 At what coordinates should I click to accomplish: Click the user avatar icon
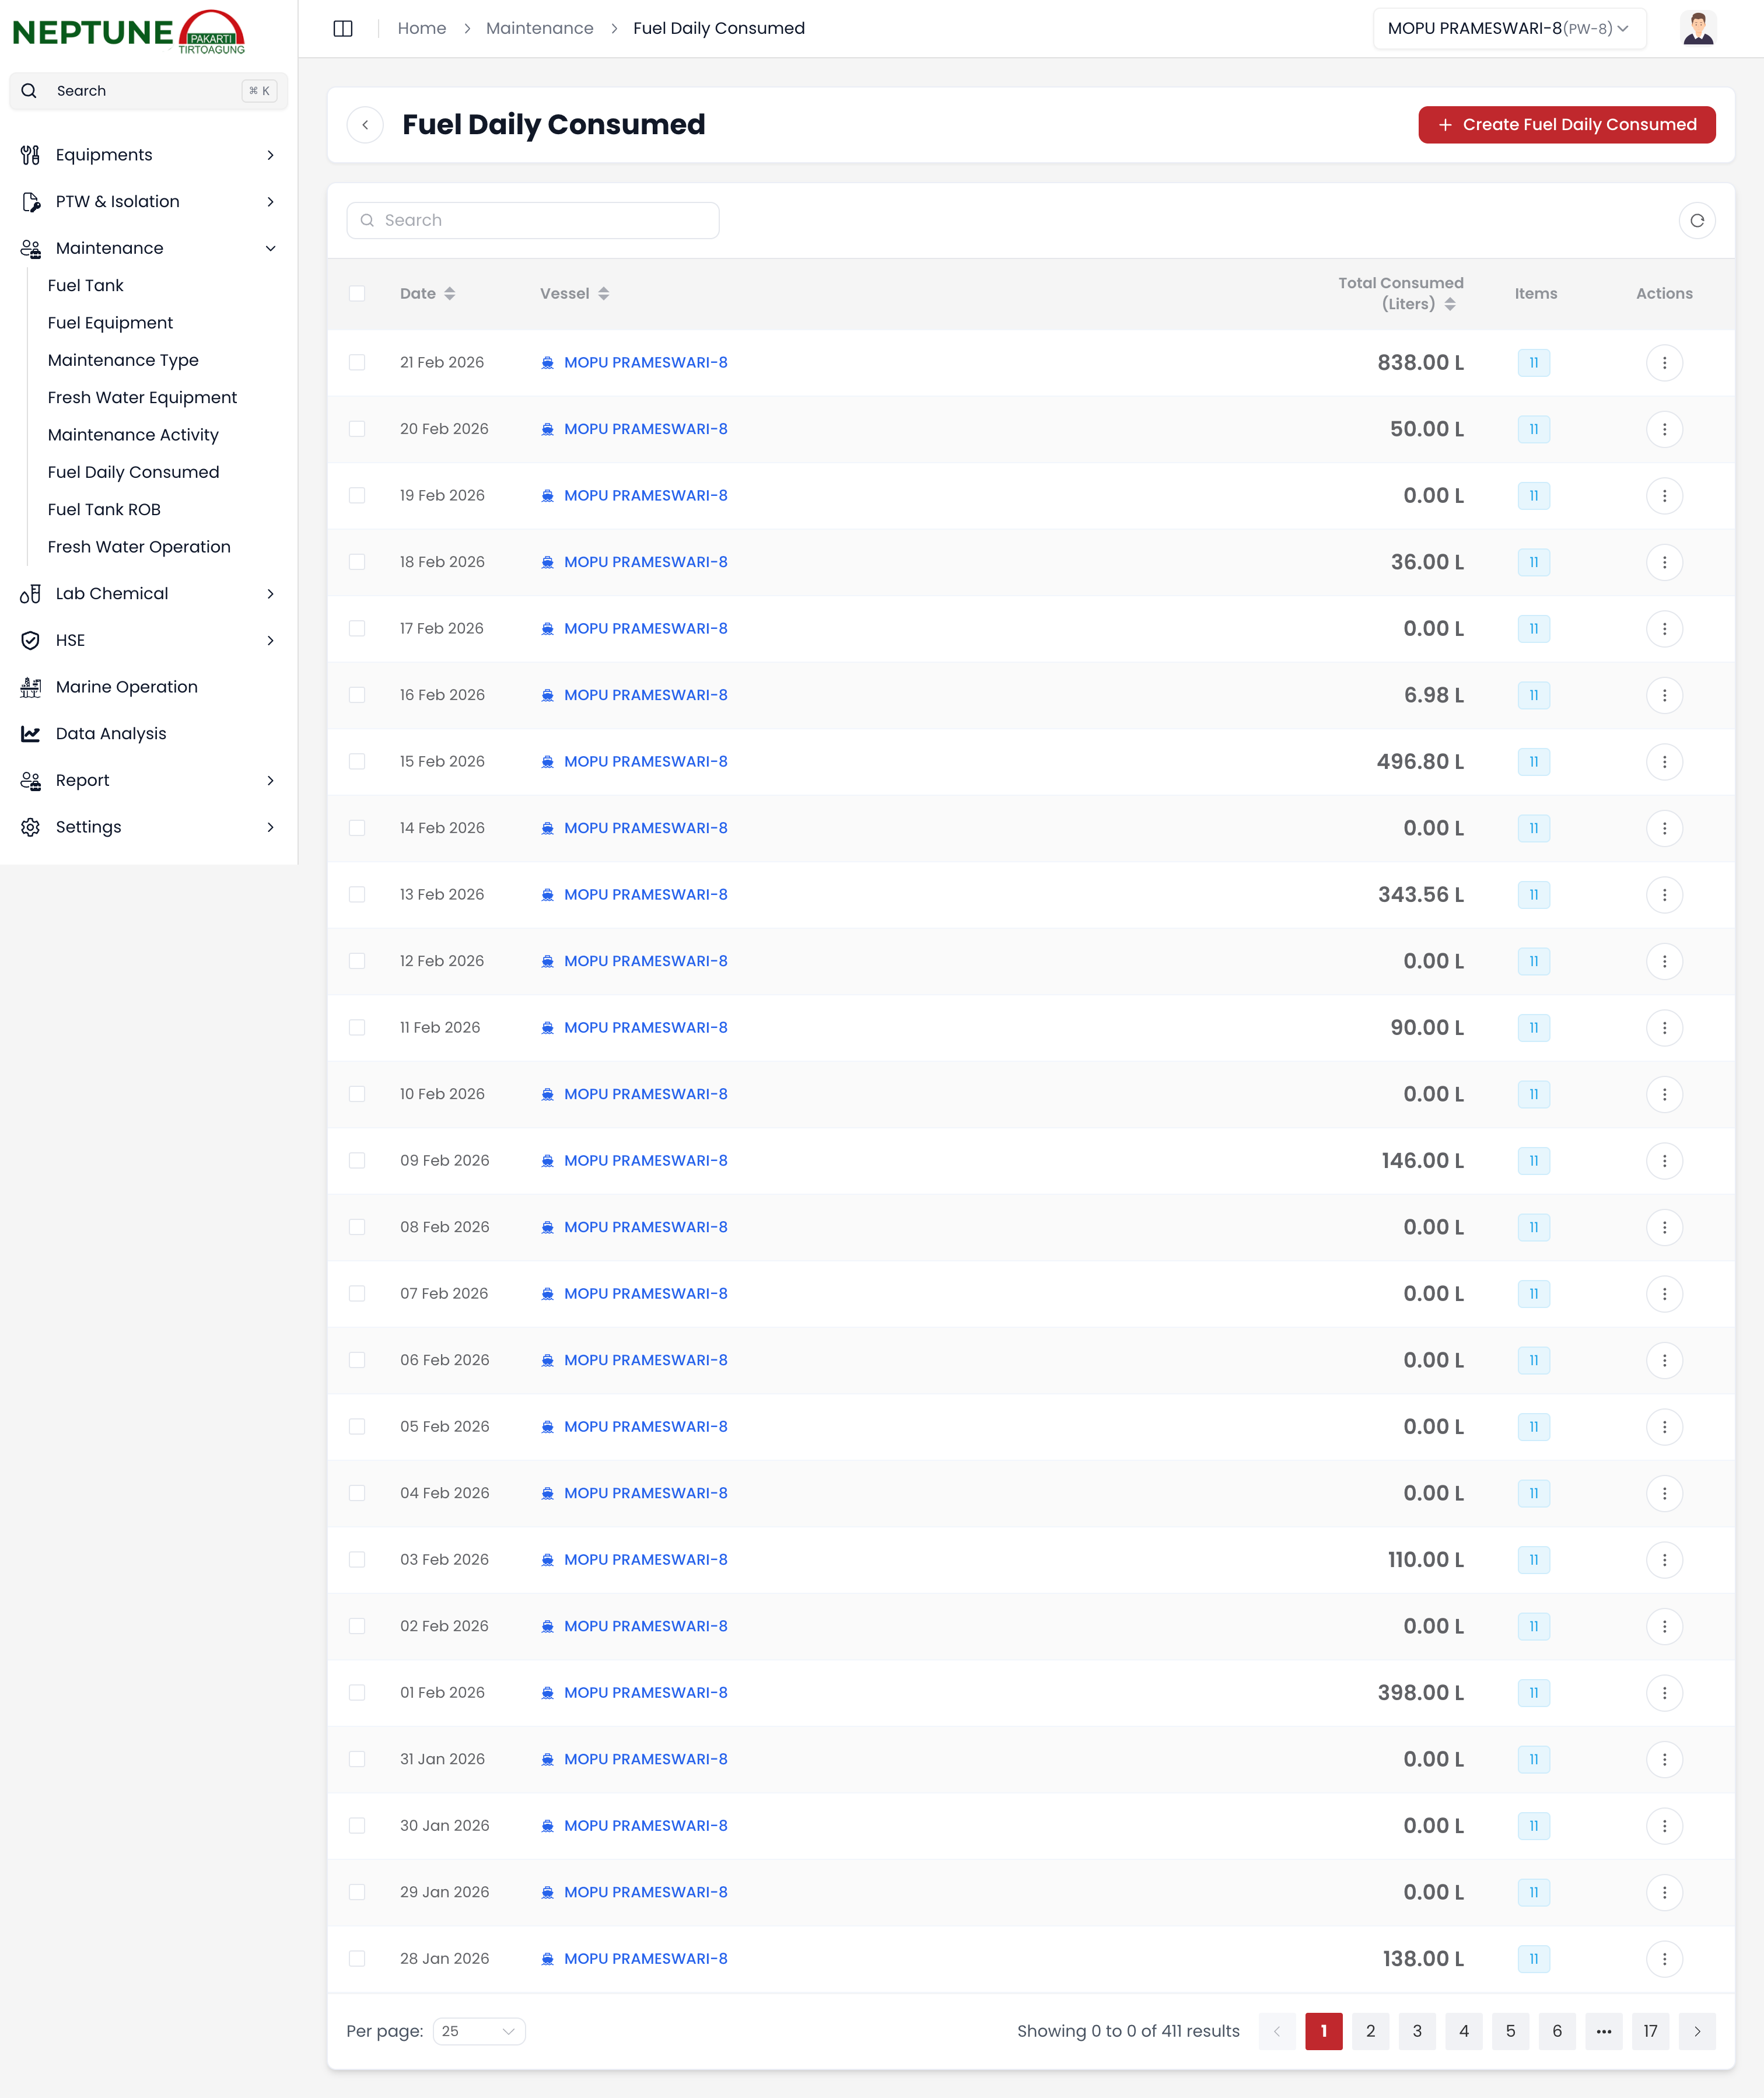coord(1697,28)
